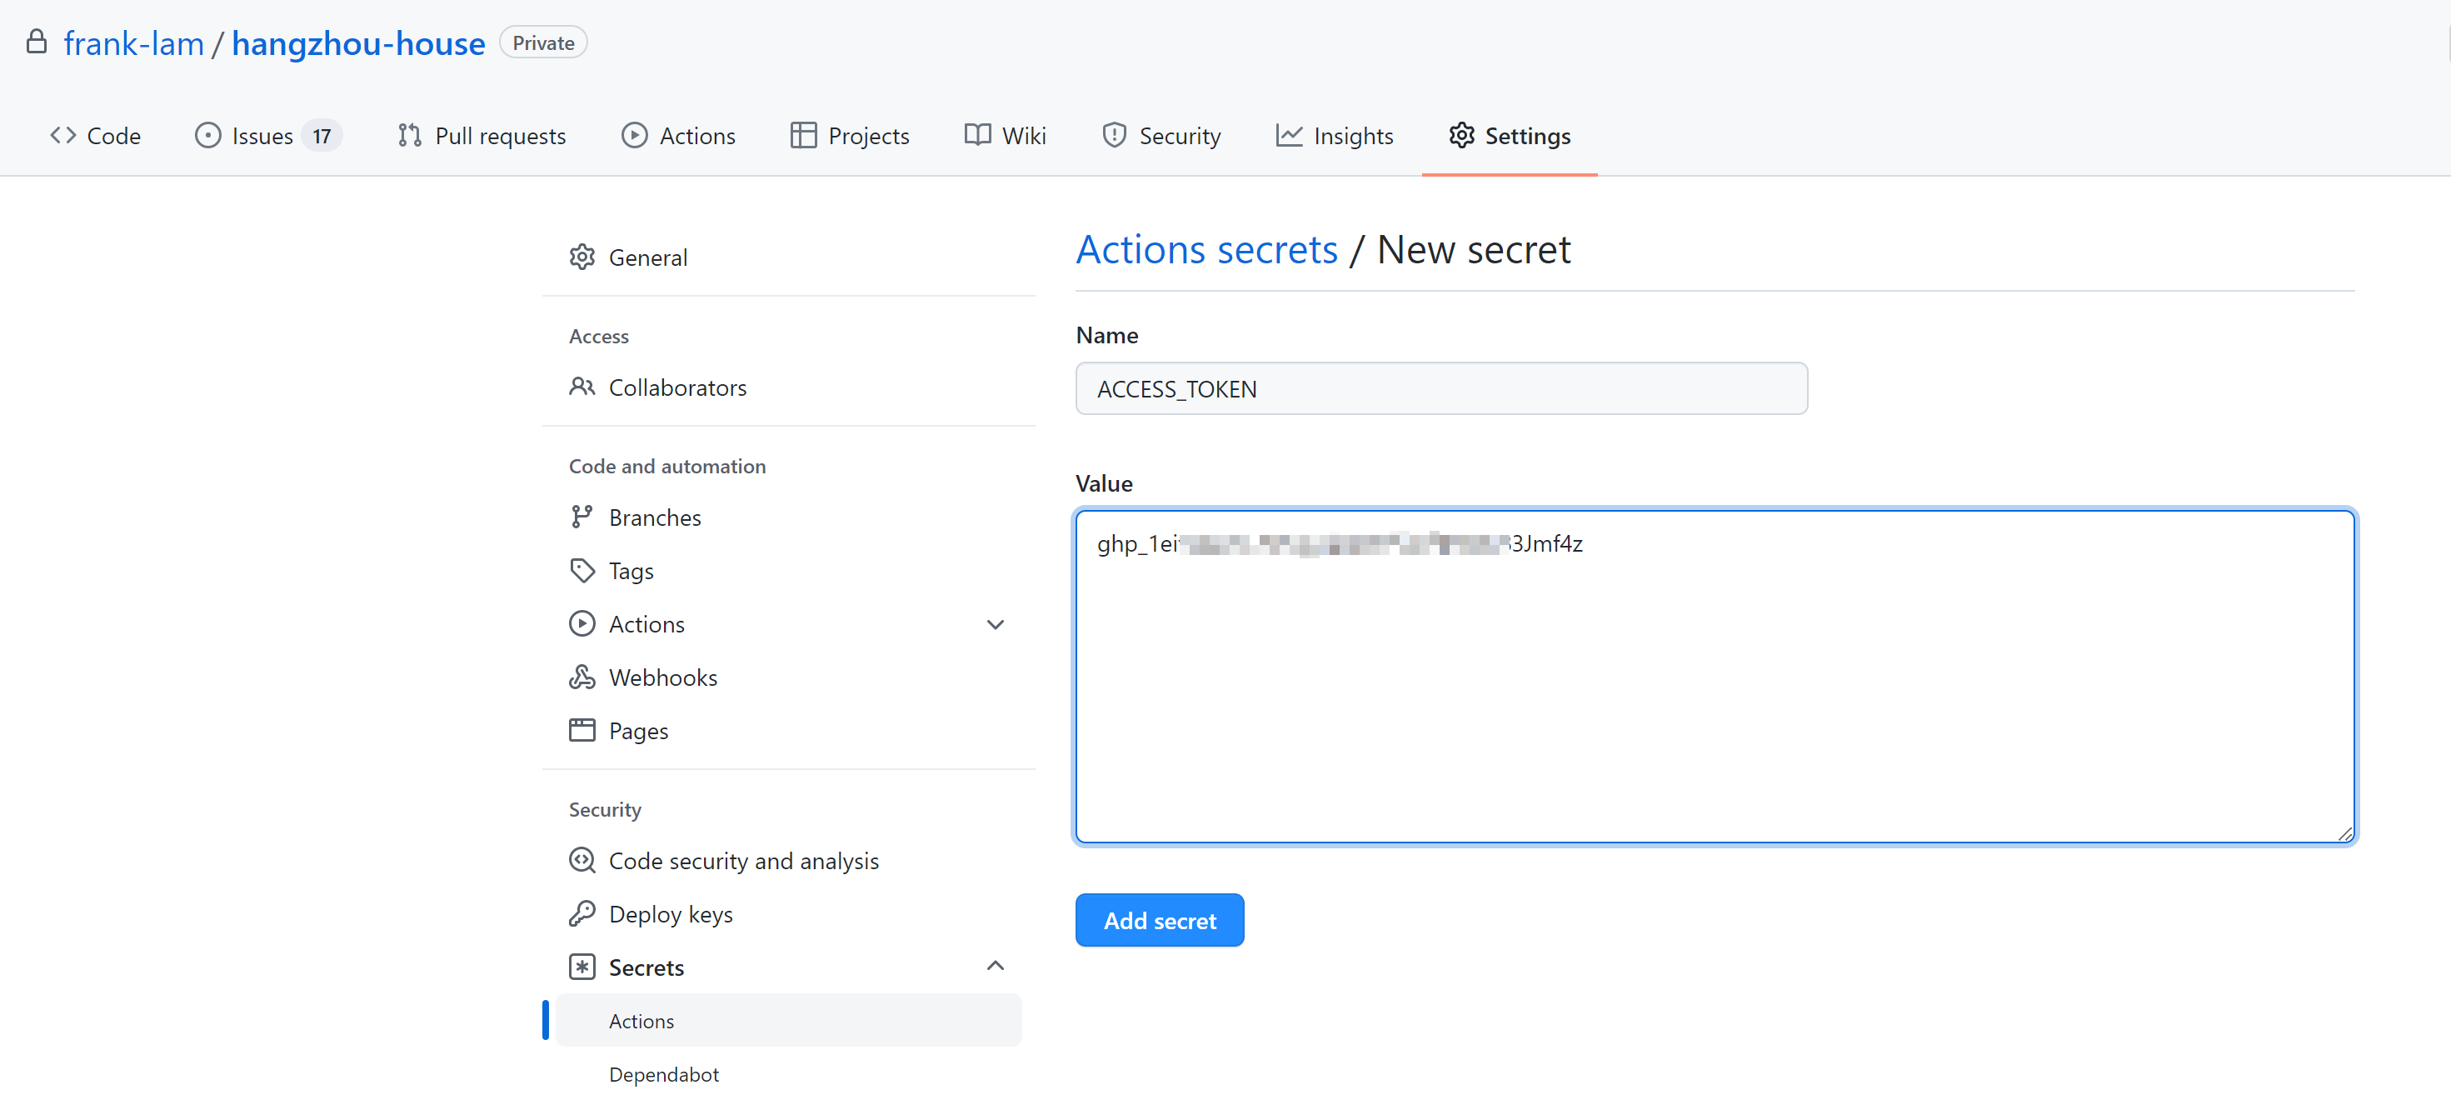Click inside the Value textarea
Viewport: 2451px width, 1100px height.
click(x=1715, y=677)
